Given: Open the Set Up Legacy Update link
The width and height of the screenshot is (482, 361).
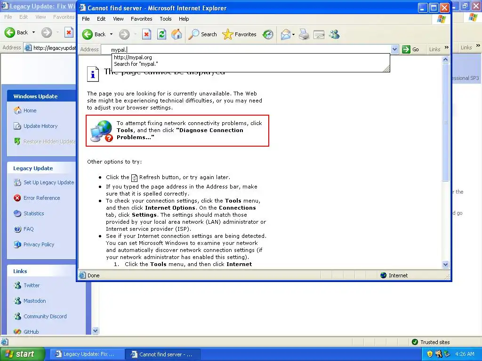Looking at the screenshot, I should pyautogui.click(x=49, y=182).
